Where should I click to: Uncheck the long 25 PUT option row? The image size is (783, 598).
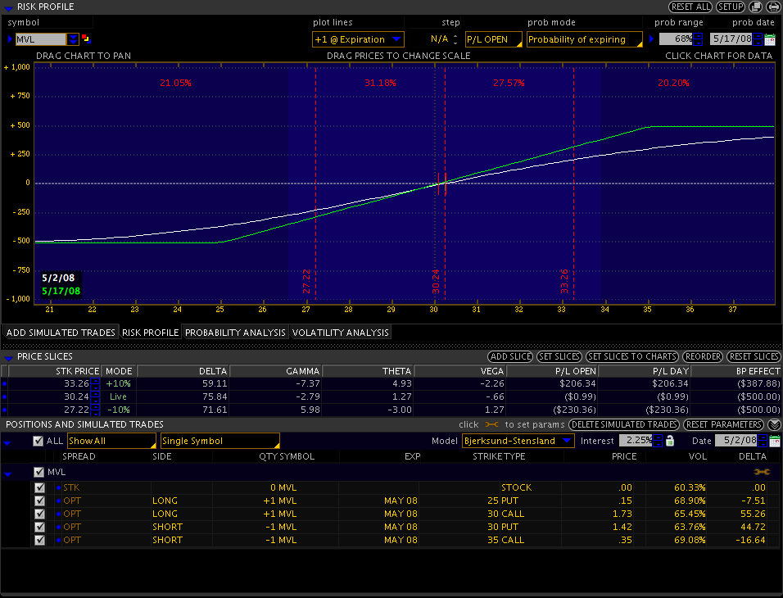(40, 501)
